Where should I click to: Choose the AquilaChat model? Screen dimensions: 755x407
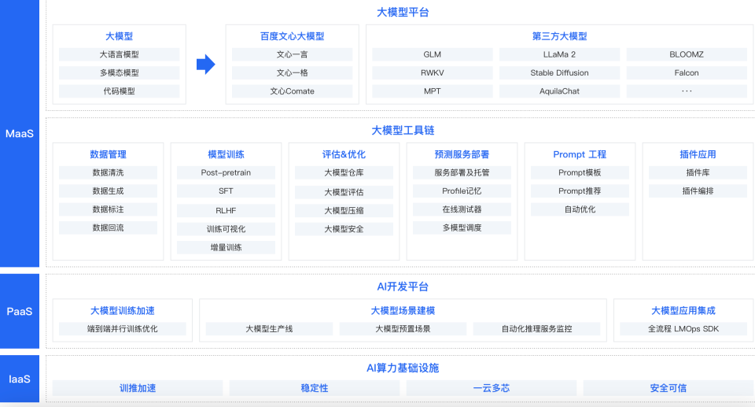point(559,91)
